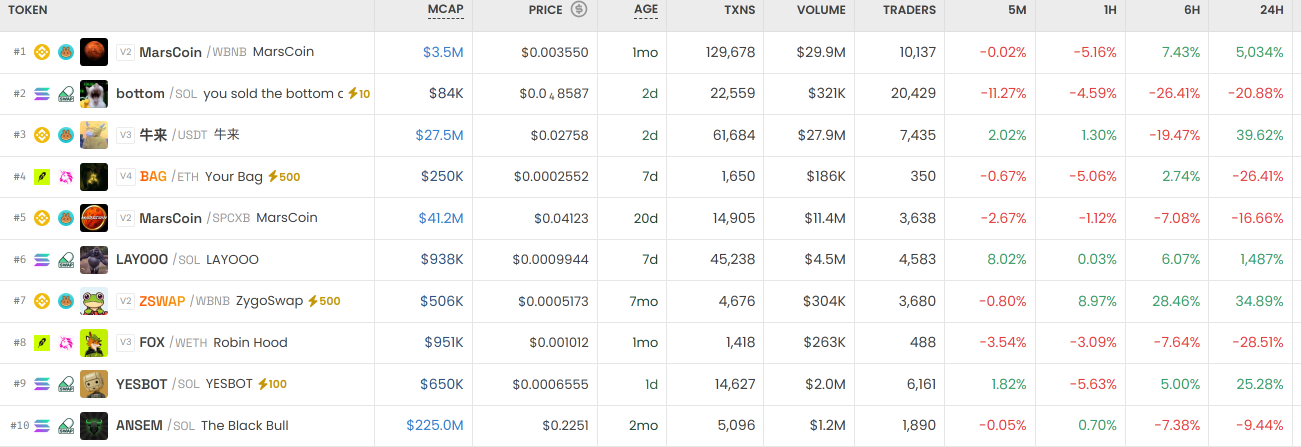Click the PancakeSwap icon in the MarsCoin /SPCXB row
Viewport: 1301px width, 447px height.
point(65,218)
